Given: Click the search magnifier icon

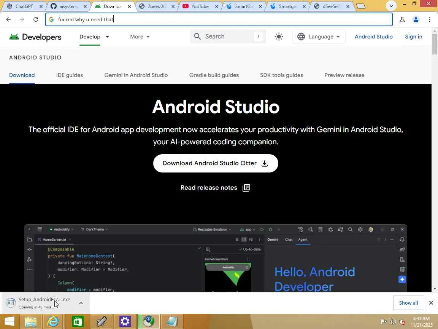Looking at the screenshot, I should [x=197, y=37].
